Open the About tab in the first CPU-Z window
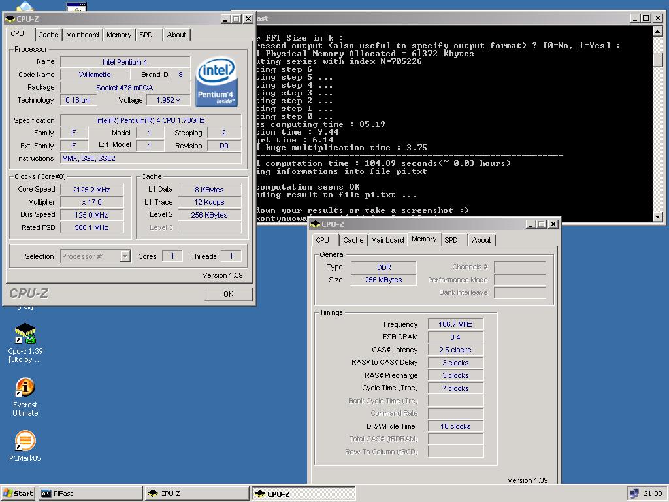Viewport: 669px width, 502px height. (176, 35)
